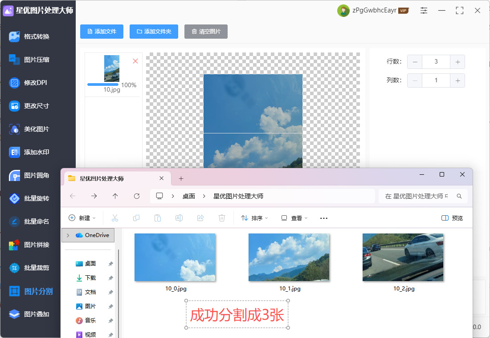The width and height of the screenshot is (490, 338).
Task: Click the Rename icon in Explorer toolbar
Action: pyautogui.click(x=179, y=218)
